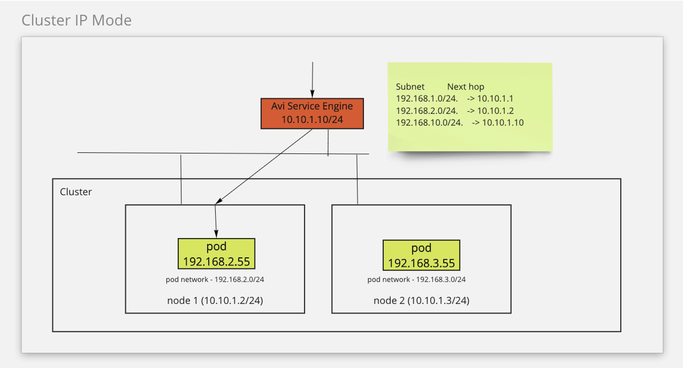Select the route '192.168.2.0/24. -> 10.10.1.2'
Viewport: 683px width, 368px height.
pyautogui.click(x=455, y=111)
